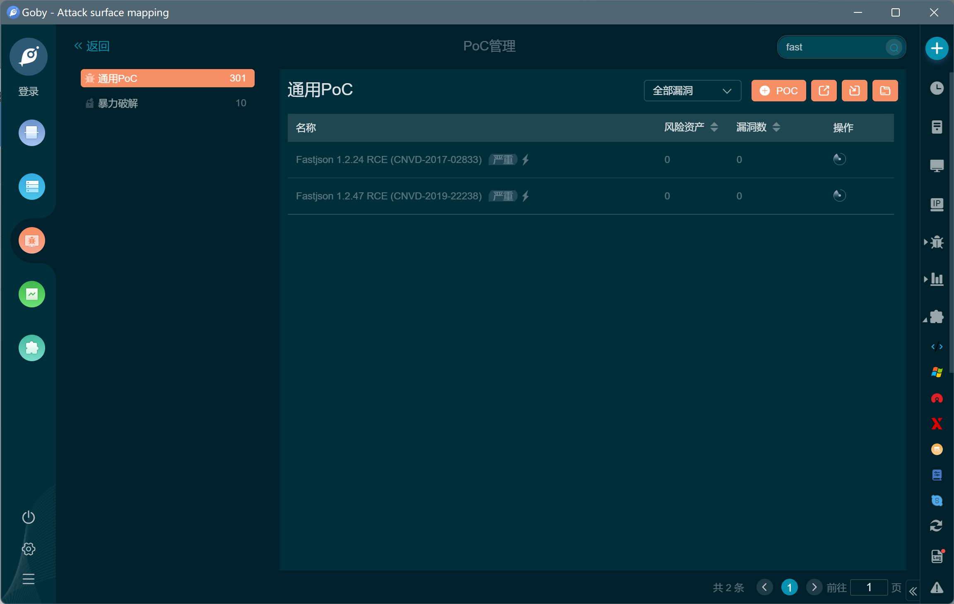Click the warning triangle icon
Image resolution: width=954 pixels, height=604 pixels.
937,588
